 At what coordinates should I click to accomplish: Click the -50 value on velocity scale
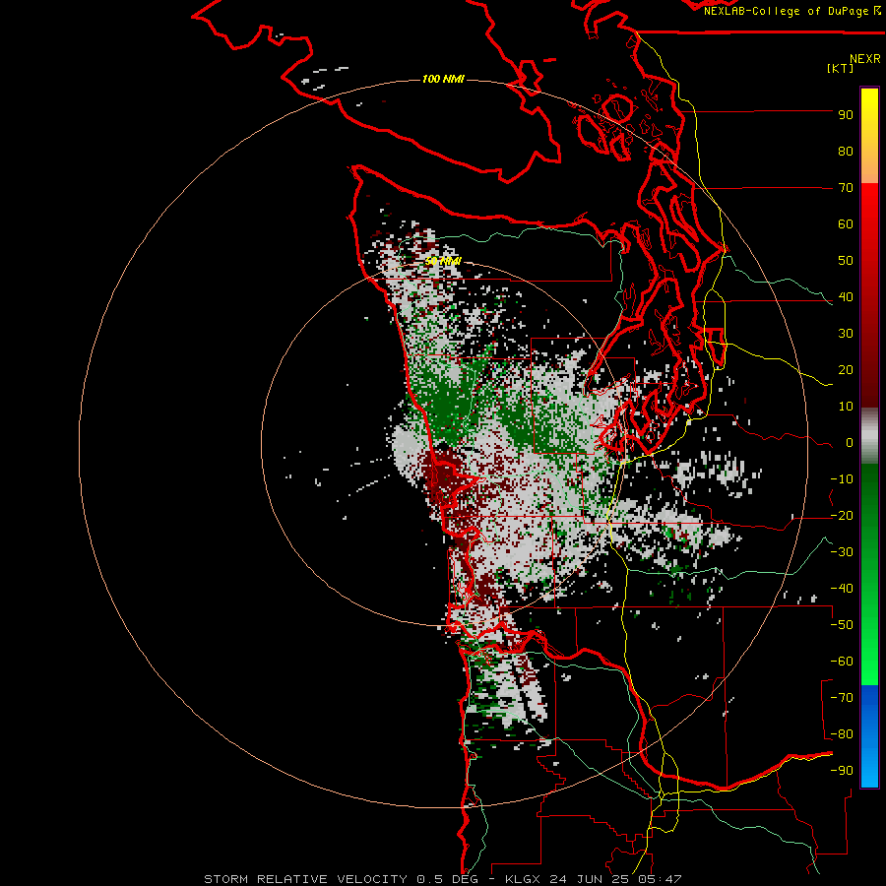[842, 625]
